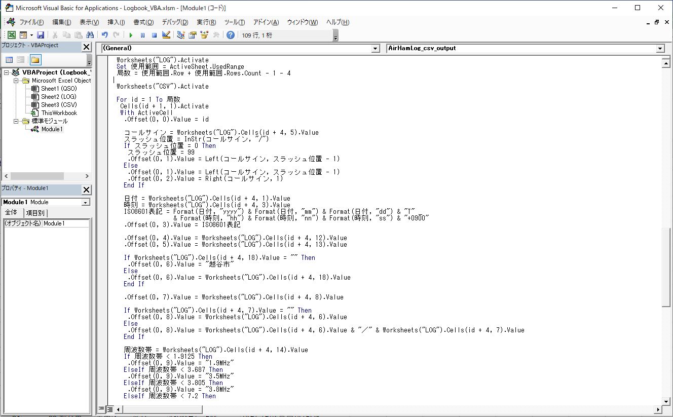Viewport: 673px width, 417px height.
Task: Open Insert UserForm dropdown arrow
Action: click(x=31, y=35)
